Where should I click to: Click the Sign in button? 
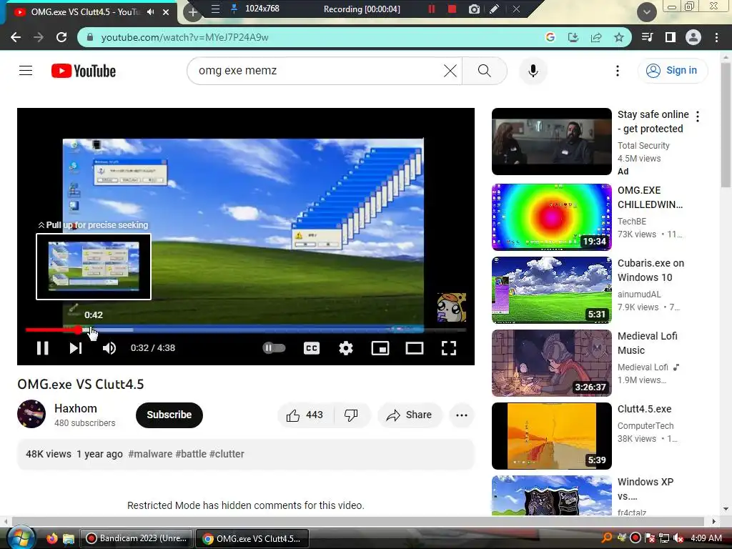(x=673, y=71)
